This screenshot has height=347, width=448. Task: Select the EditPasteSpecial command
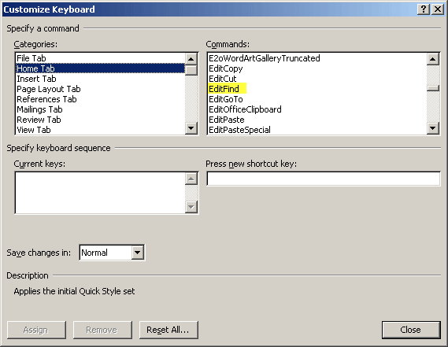pyautogui.click(x=239, y=130)
